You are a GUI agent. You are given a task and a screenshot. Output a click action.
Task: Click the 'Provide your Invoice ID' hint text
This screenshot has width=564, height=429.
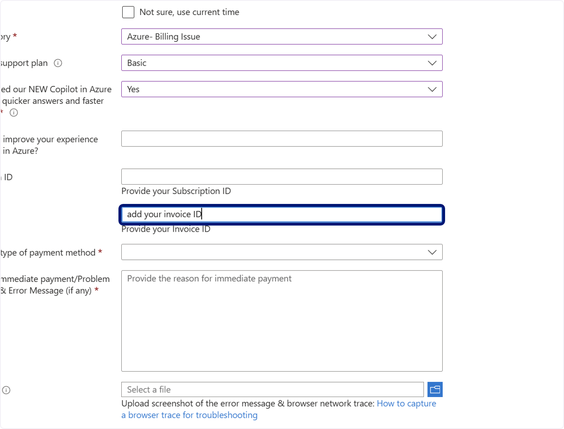coord(166,229)
